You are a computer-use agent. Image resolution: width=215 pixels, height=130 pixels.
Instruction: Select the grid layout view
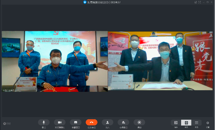click(x=186, y=123)
